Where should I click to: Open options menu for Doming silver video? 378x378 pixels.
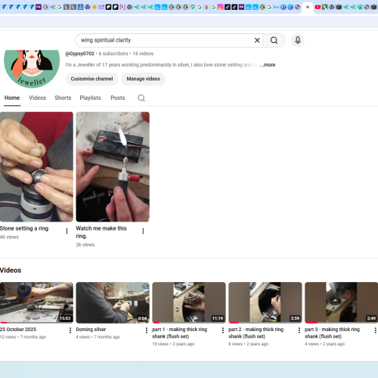(147, 330)
